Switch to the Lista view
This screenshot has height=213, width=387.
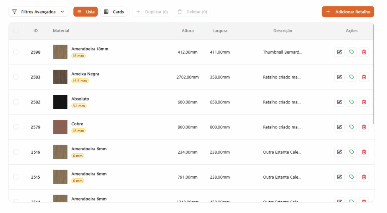click(85, 12)
